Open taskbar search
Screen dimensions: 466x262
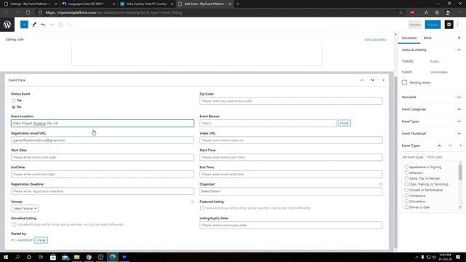click(17, 257)
